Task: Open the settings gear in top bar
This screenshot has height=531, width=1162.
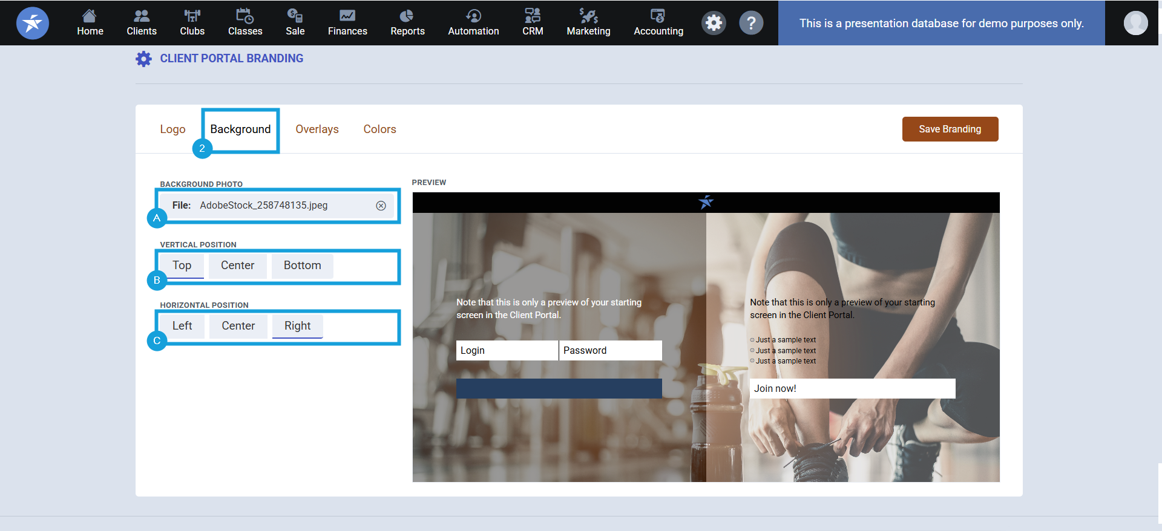Action: coord(714,23)
